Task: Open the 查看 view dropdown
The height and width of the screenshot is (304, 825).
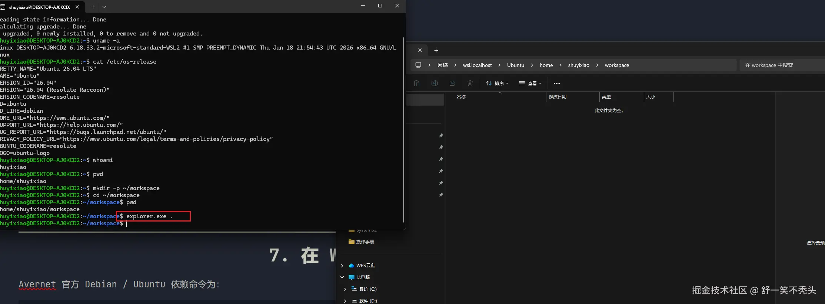Action: [x=530, y=84]
